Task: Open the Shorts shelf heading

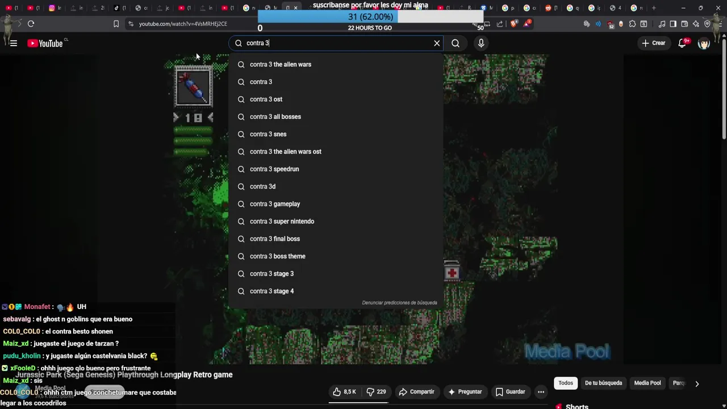Action: (577, 407)
